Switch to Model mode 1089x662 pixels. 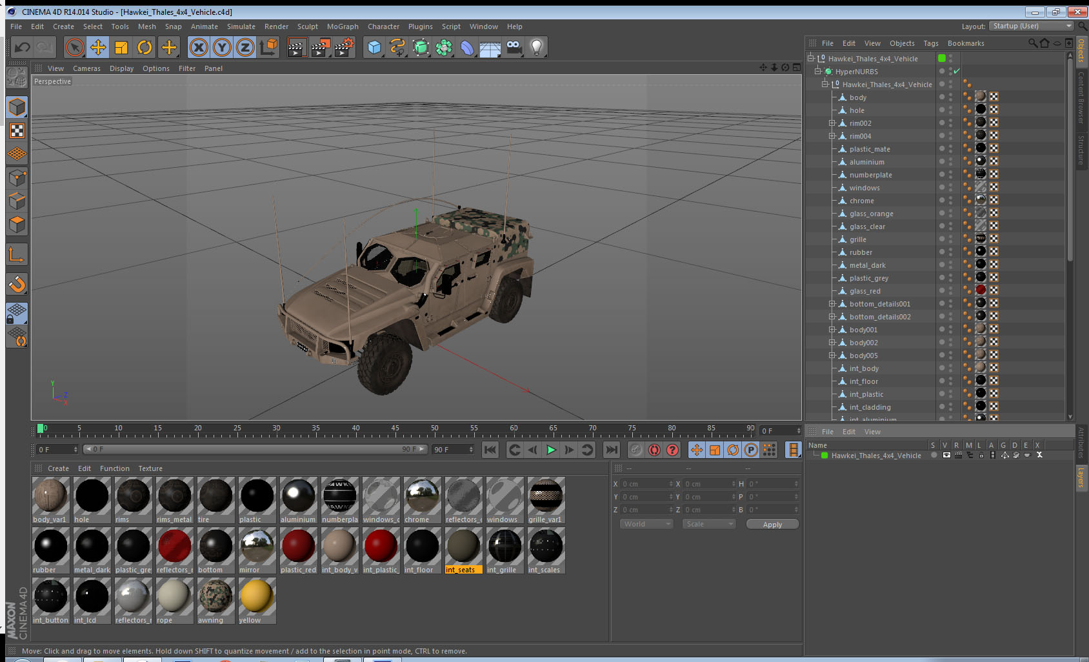point(17,107)
